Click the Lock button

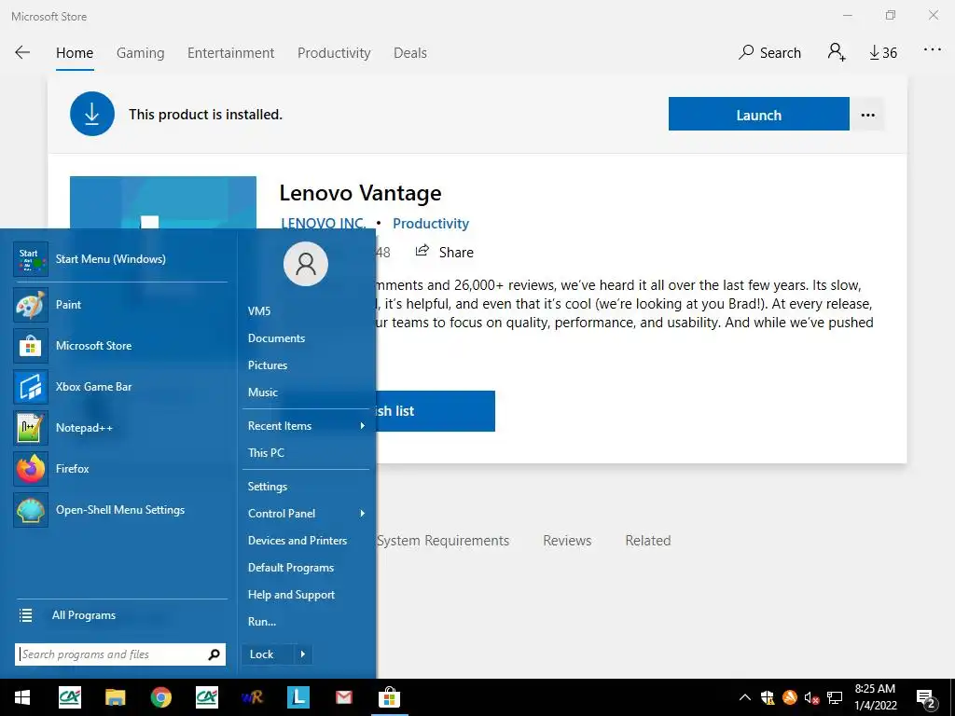268,654
